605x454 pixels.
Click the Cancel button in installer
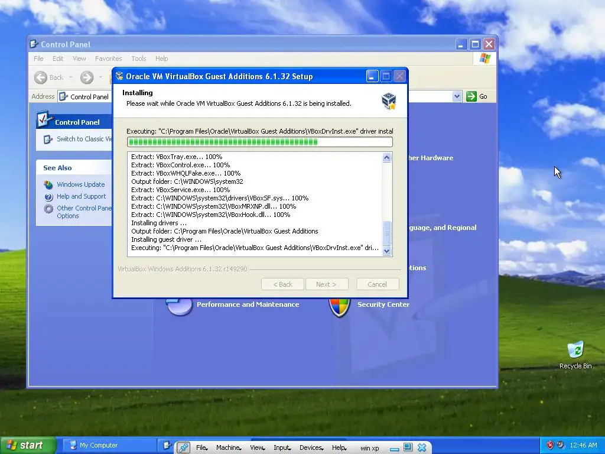(x=378, y=284)
